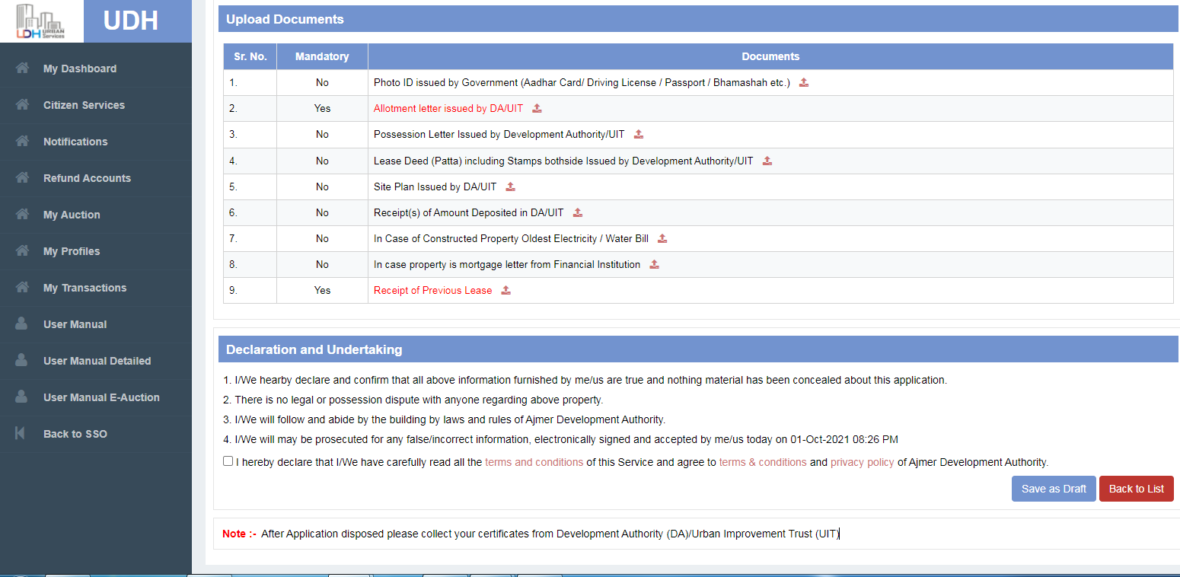Click the home icon beside My Transactions
Viewport: 1180px width, 577px height.
click(22, 287)
